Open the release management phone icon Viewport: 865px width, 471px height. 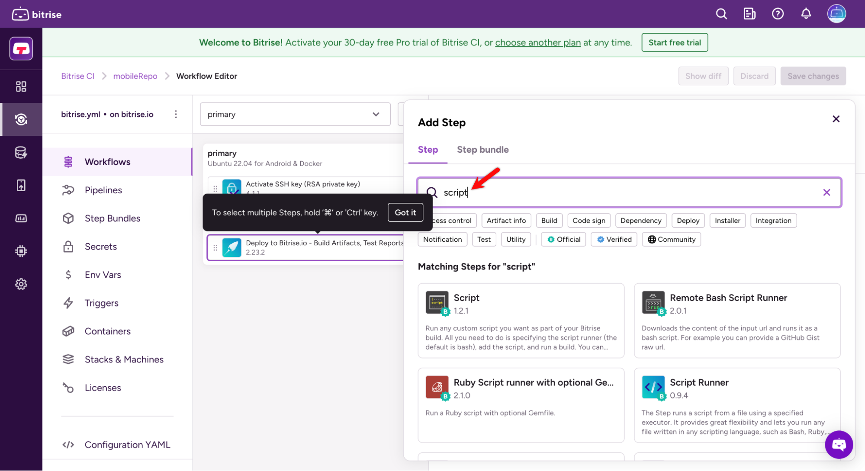point(21,185)
